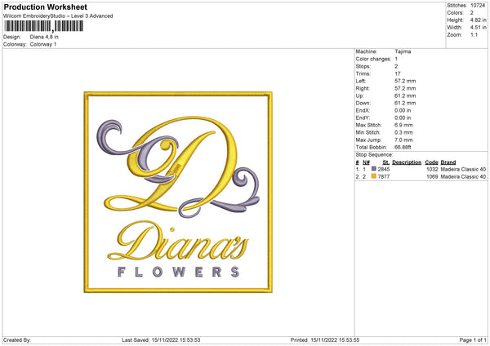
Task: Click the barcode under the worksheet title
Action: (43, 26)
